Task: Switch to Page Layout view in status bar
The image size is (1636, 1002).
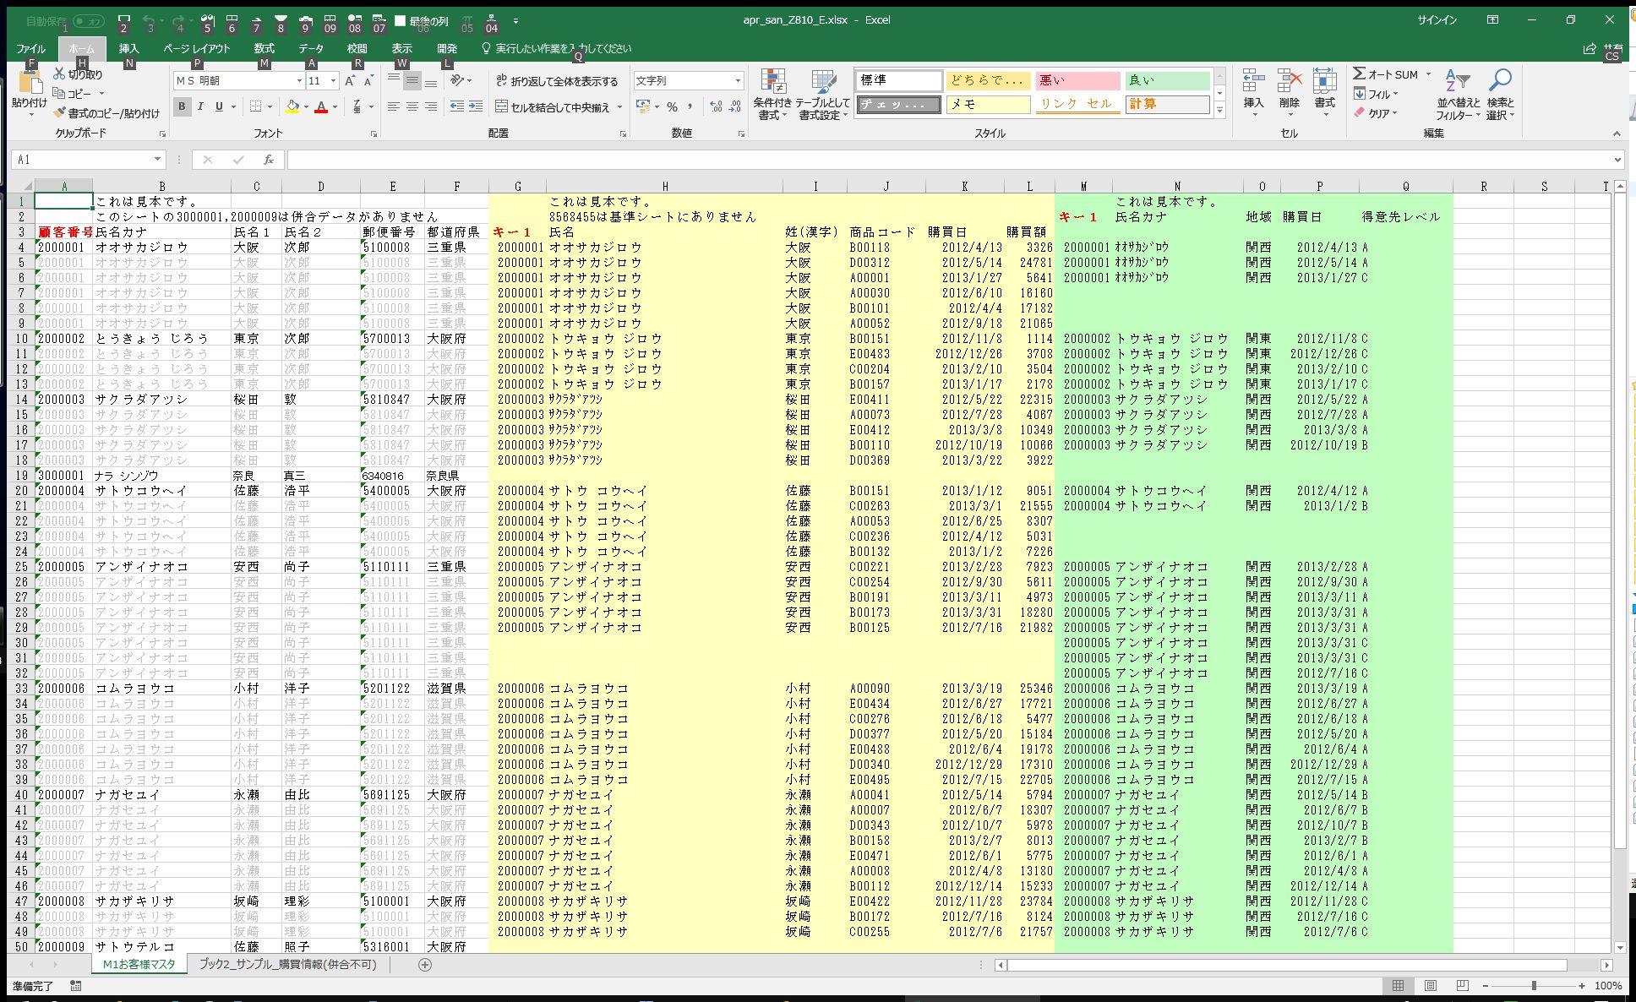Action: click(x=1431, y=986)
